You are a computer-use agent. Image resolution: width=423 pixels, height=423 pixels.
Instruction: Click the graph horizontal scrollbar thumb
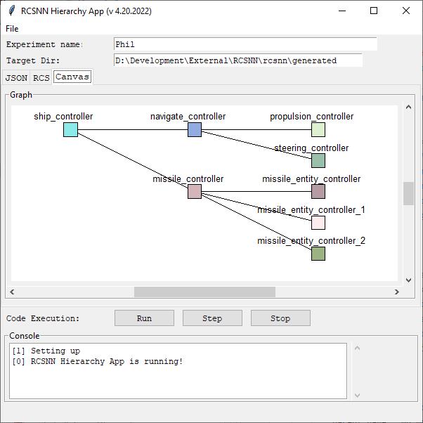[x=204, y=292]
